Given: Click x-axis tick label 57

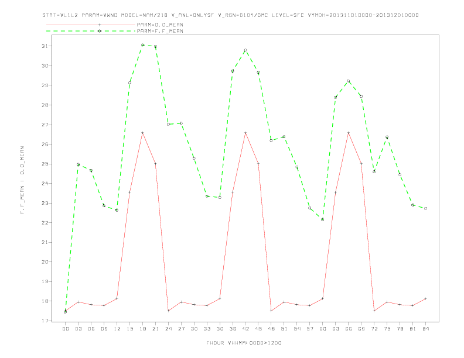Looking at the screenshot, I should click(x=310, y=329).
